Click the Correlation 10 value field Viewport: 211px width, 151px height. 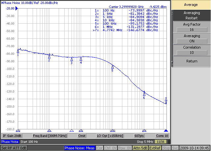(x=192, y=53)
